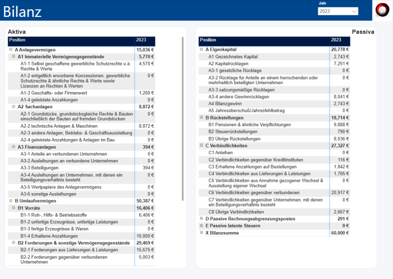
Task: Expand D Passive Rechnungsabgrenzungsposten
Action: (x=202, y=219)
